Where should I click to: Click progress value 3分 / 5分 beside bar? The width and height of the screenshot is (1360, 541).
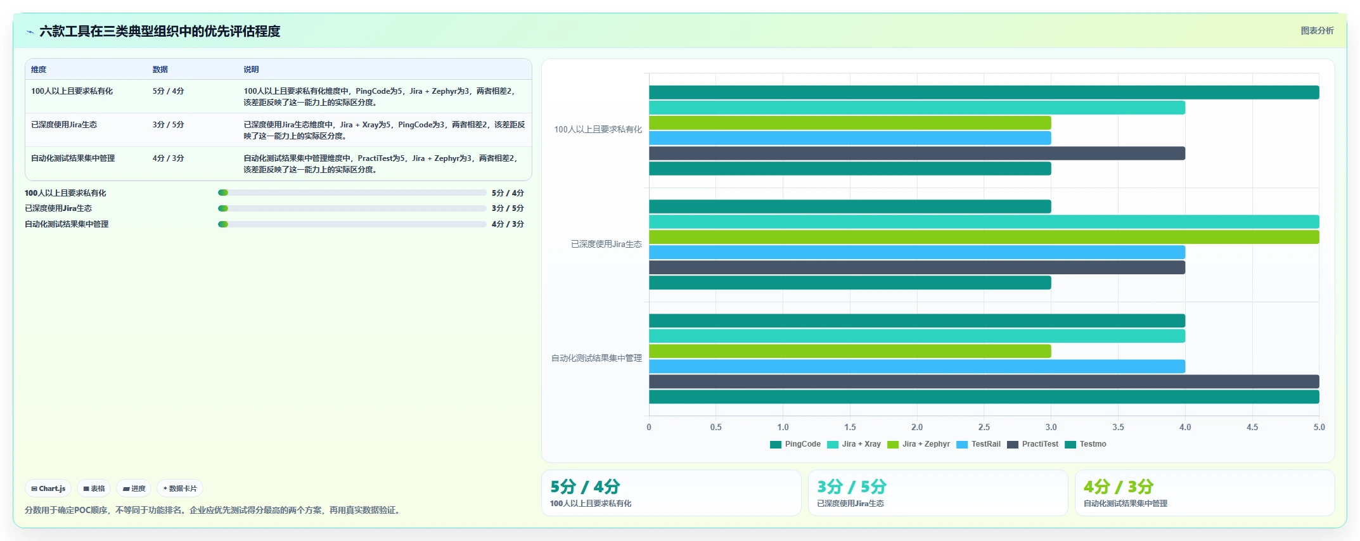point(508,208)
